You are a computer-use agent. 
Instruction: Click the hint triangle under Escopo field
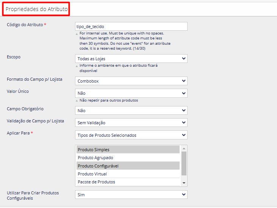[x=77, y=66]
